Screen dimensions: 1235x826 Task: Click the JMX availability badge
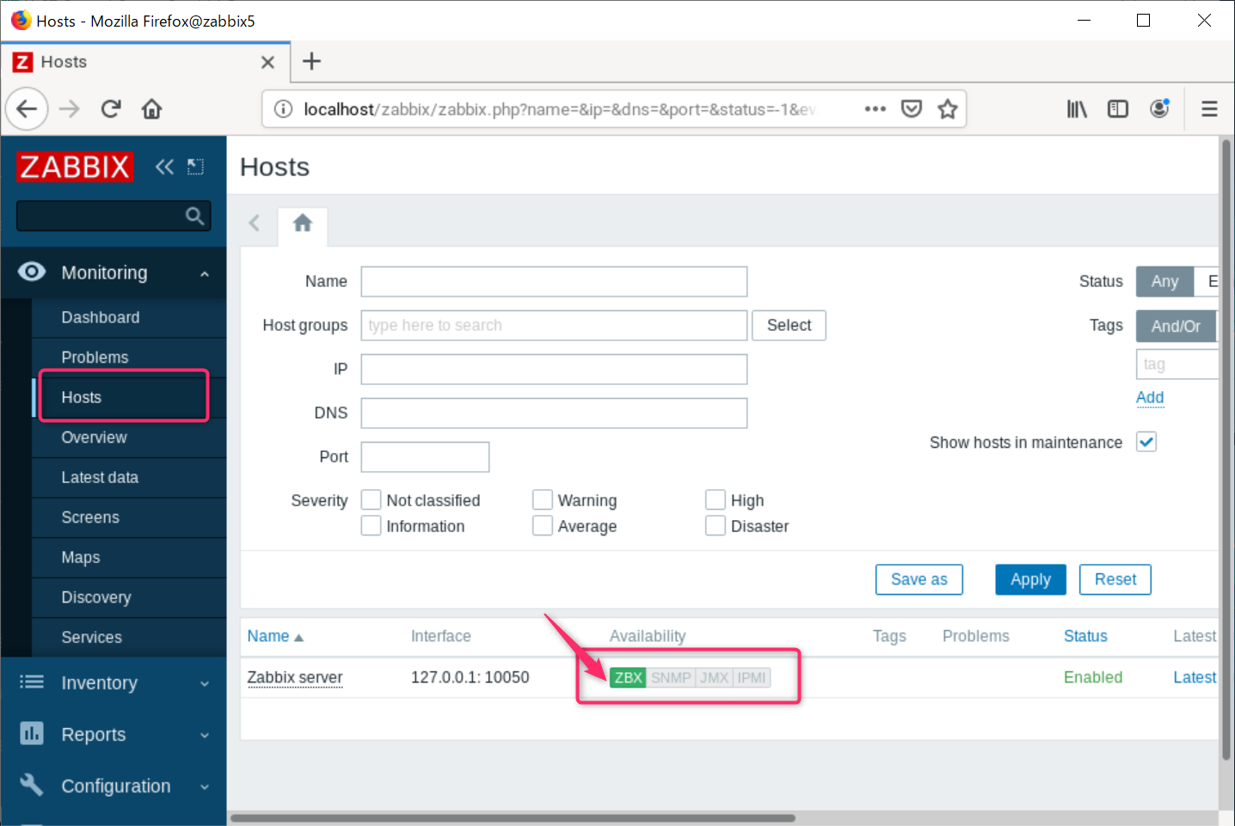(714, 677)
